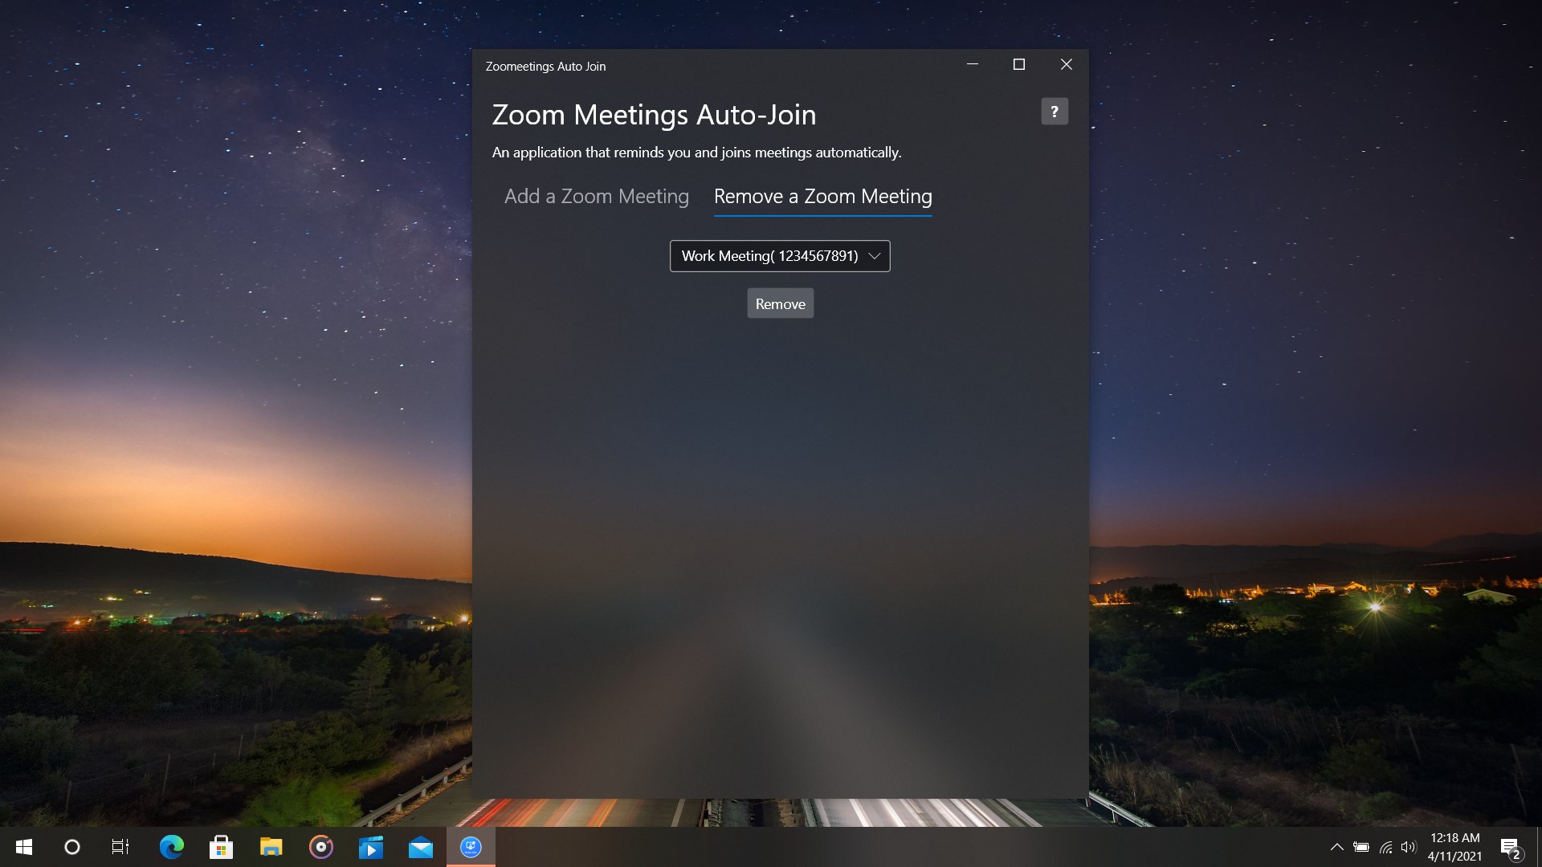
Task: Open the Movies & TV app
Action: (370, 847)
